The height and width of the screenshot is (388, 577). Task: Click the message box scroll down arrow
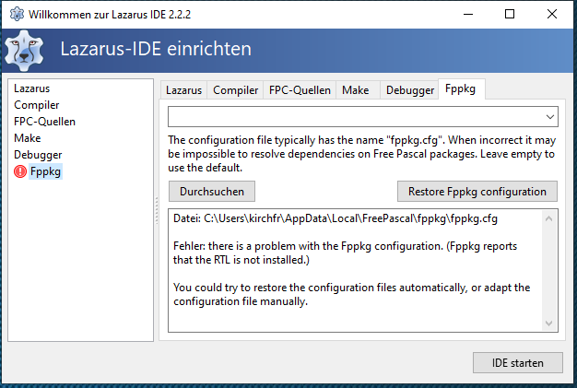pos(549,323)
